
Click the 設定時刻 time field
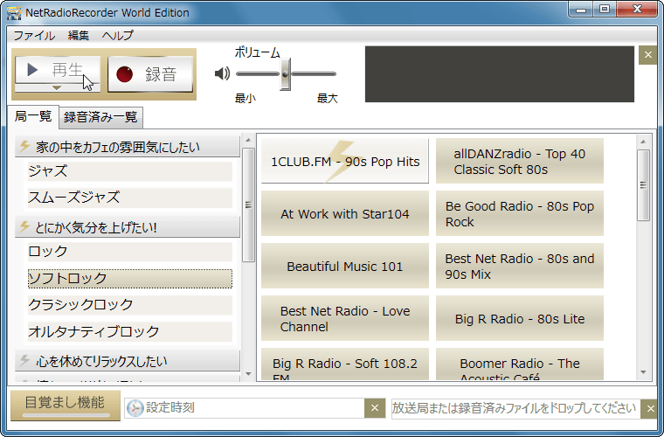245,408
